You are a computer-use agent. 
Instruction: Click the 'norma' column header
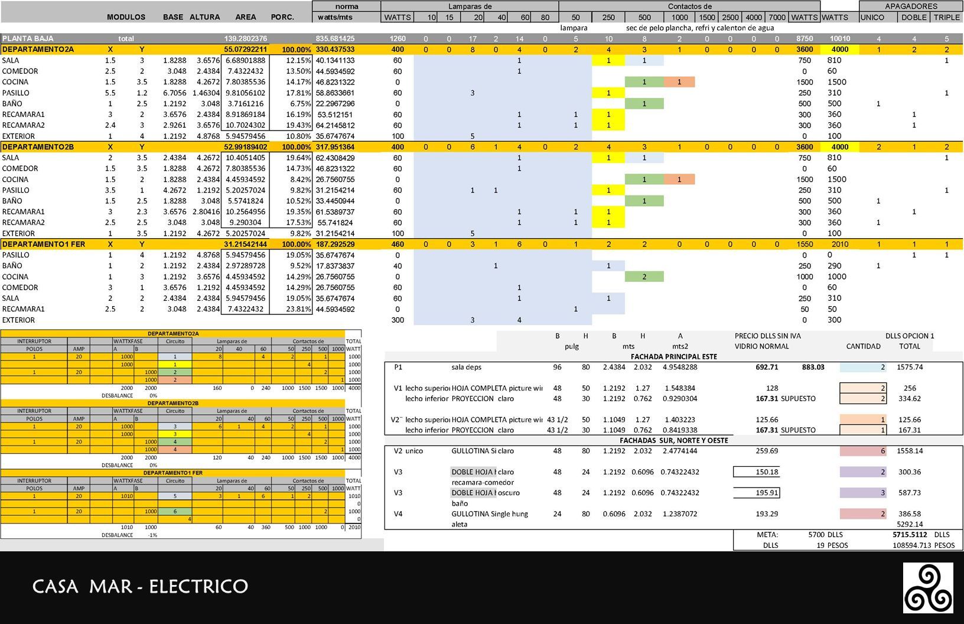click(x=346, y=6)
